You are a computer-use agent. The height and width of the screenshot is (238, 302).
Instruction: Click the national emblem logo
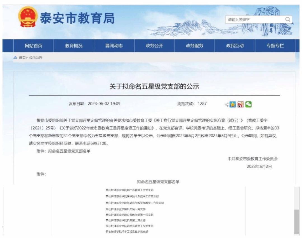(28, 17)
